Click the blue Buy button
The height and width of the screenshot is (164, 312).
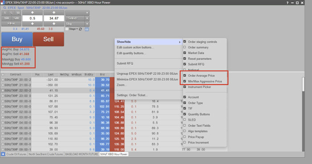pos(17,39)
